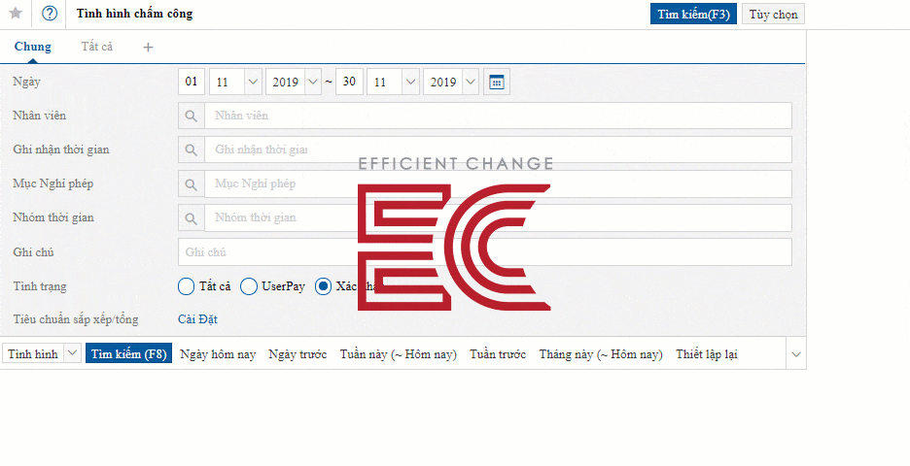This screenshot has height=466, width=910.
Task: Open the help question mark icon
Action: (x=50, y=14)
